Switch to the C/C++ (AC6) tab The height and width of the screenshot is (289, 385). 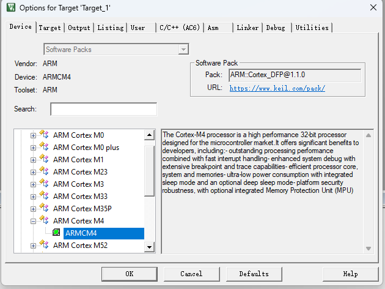pos(180,28)
